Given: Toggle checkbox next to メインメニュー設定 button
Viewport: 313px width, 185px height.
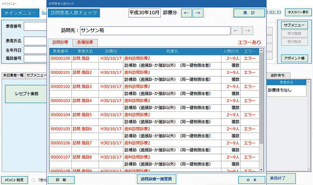Looking at the screenshot, I should 33,180.
